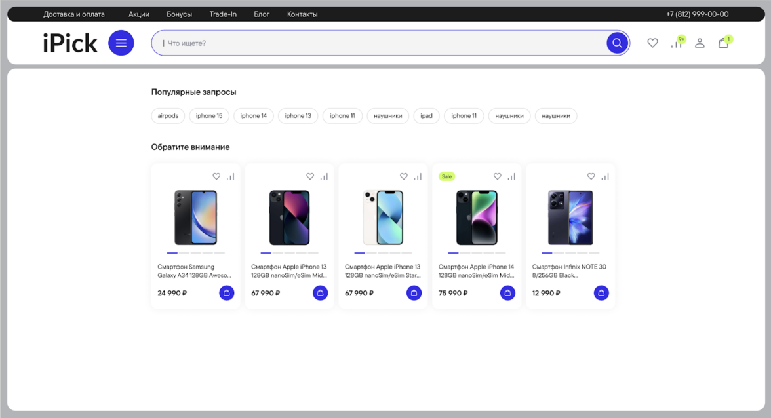The height and width of the screenshot is (418, 771).
Task: Add iPhone 13 Midnight to cart
Action: pyautogui.click(x=320, y=293)
